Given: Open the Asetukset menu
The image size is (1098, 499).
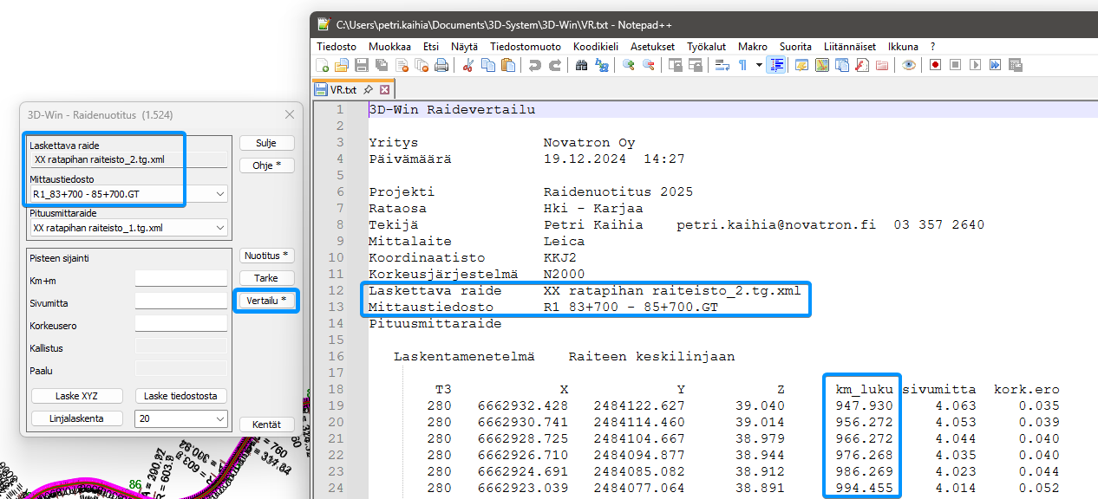Looking at the screenshot, I should pos(653,47).
